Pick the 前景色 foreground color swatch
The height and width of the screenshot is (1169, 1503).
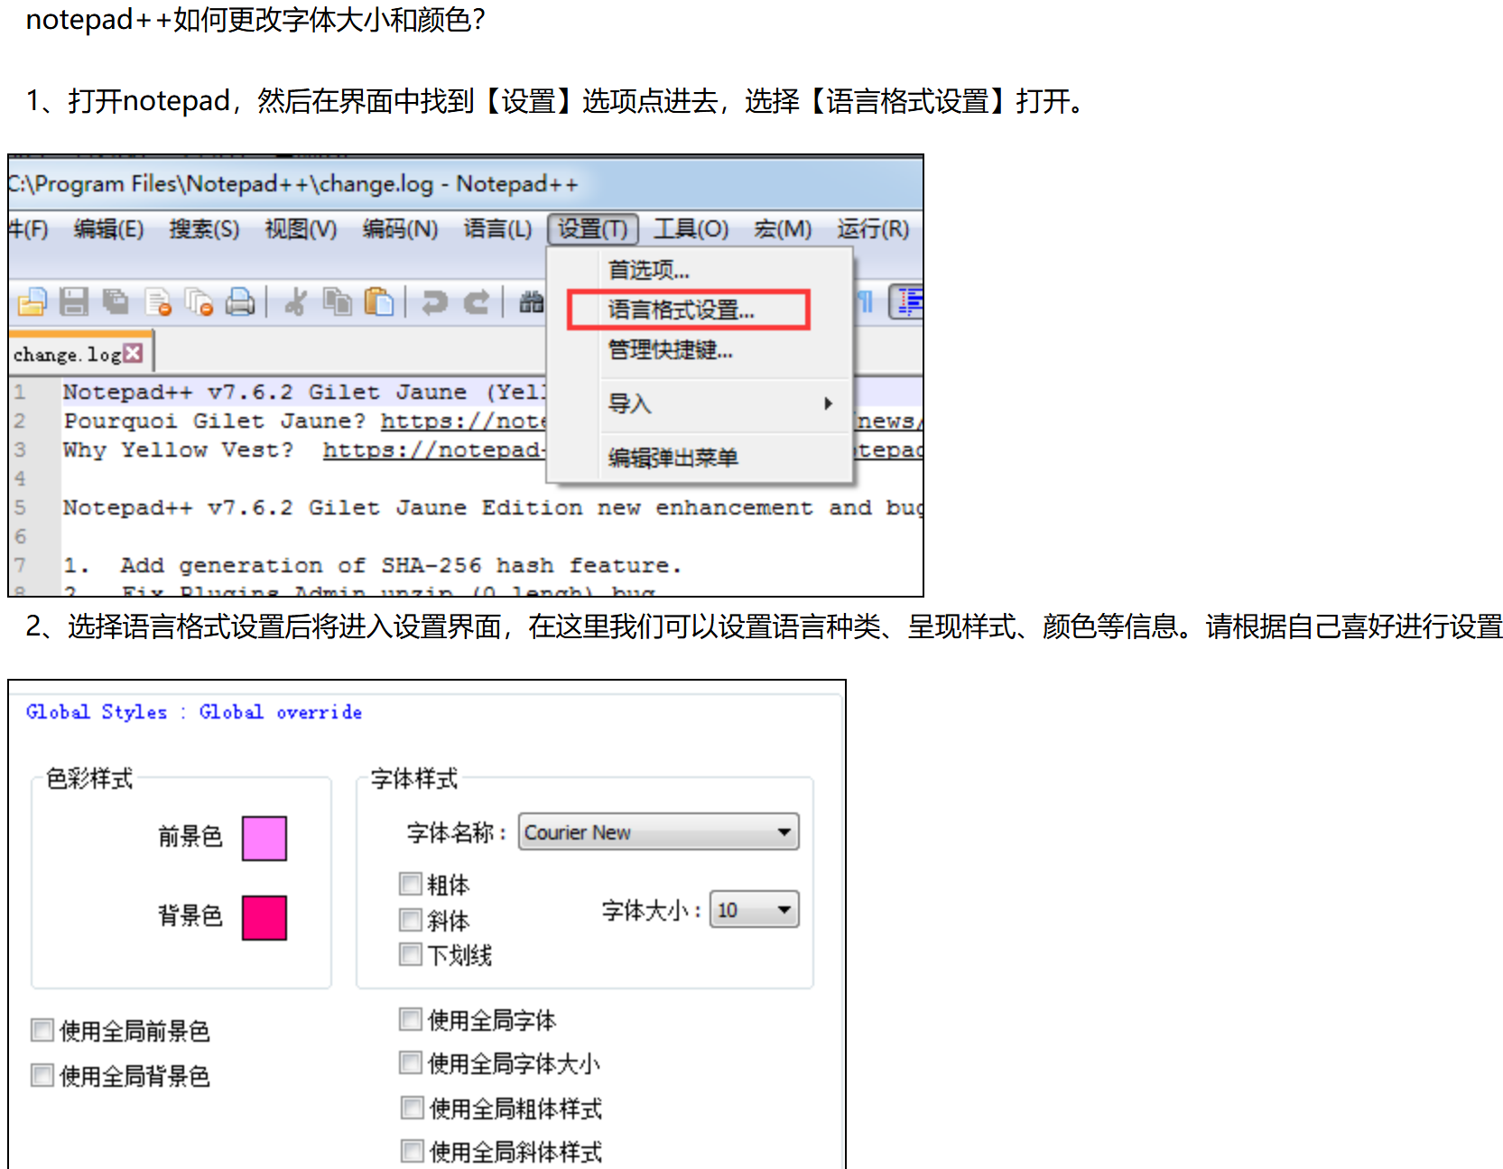pos(264,839)
